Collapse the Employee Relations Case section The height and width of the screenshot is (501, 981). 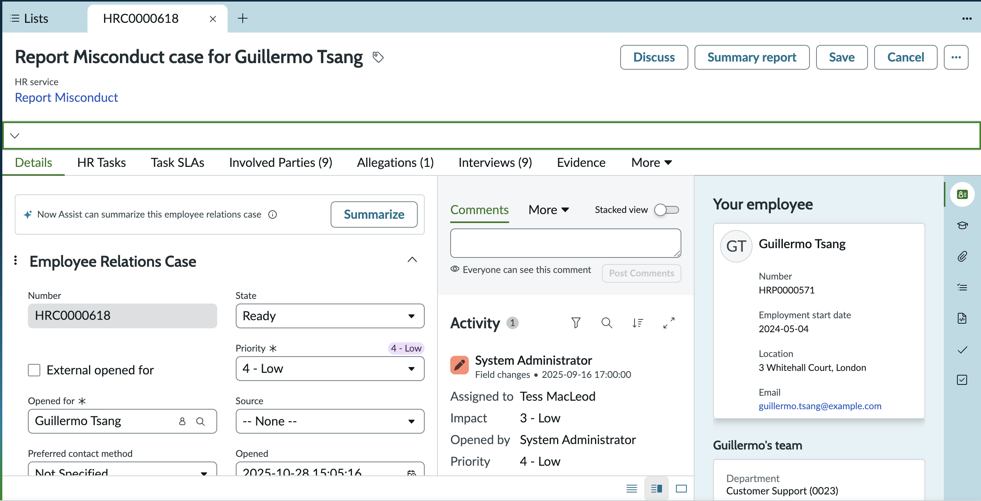coord(412,260)
